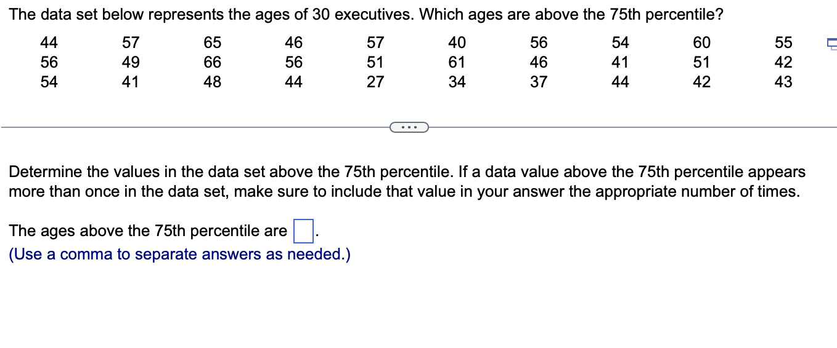Click the data value 66
The height and width of the screenshot is (348, 837).
(x=212, y=62)
